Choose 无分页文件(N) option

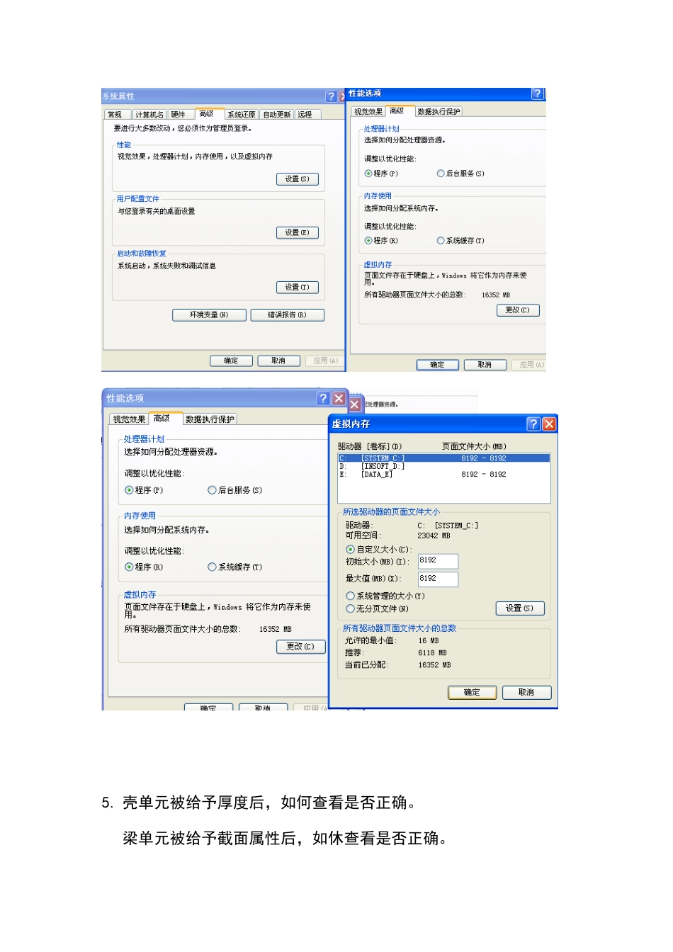pos(378,608)
